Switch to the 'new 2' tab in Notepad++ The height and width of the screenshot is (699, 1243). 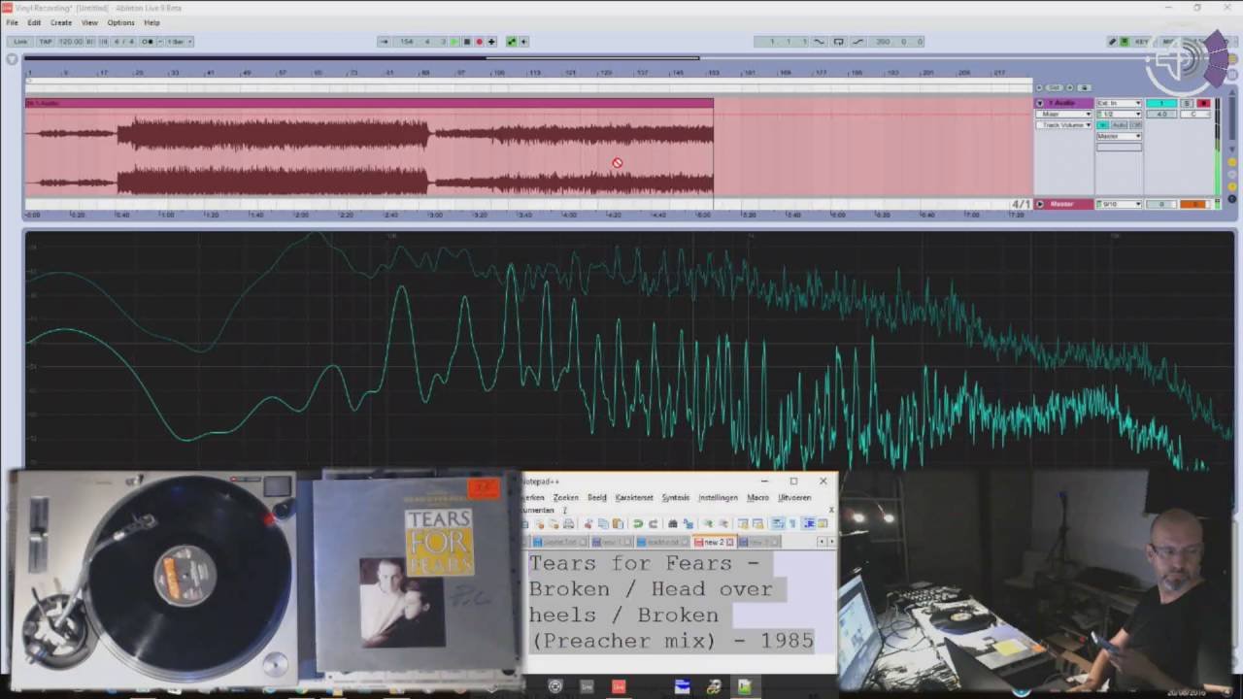tap(714, 542)
